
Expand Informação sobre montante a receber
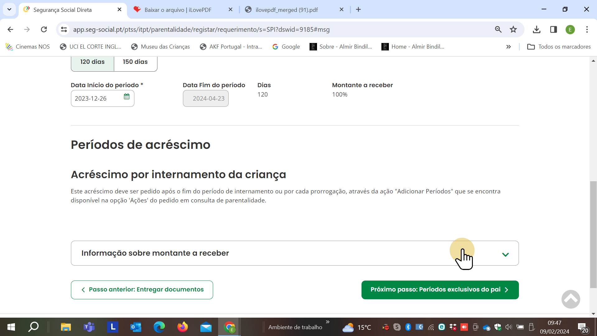505,254
